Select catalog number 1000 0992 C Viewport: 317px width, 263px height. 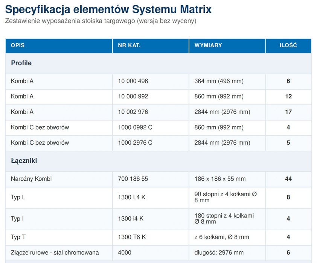[x=135, y=127]
